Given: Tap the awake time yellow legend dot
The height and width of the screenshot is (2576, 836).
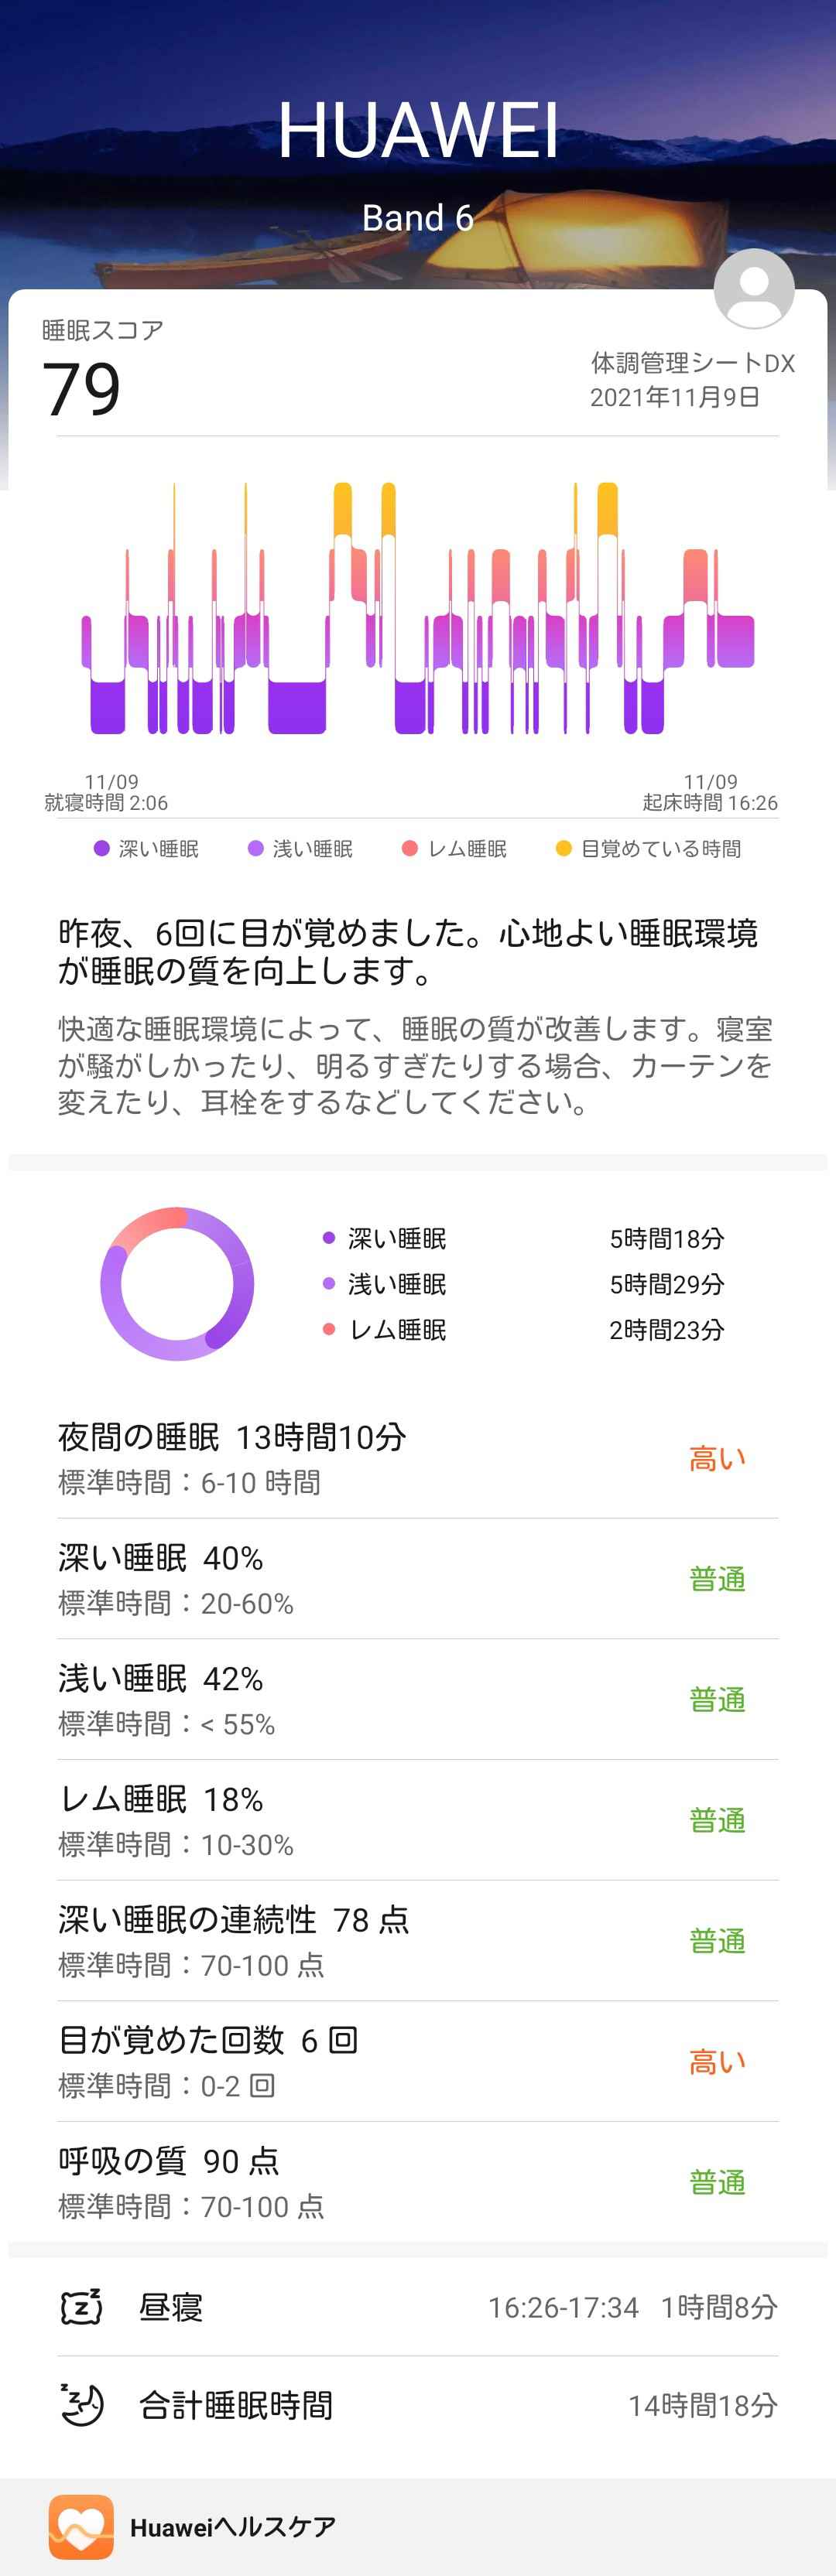Looking at the screenshot, I should (x=564, y=848).
